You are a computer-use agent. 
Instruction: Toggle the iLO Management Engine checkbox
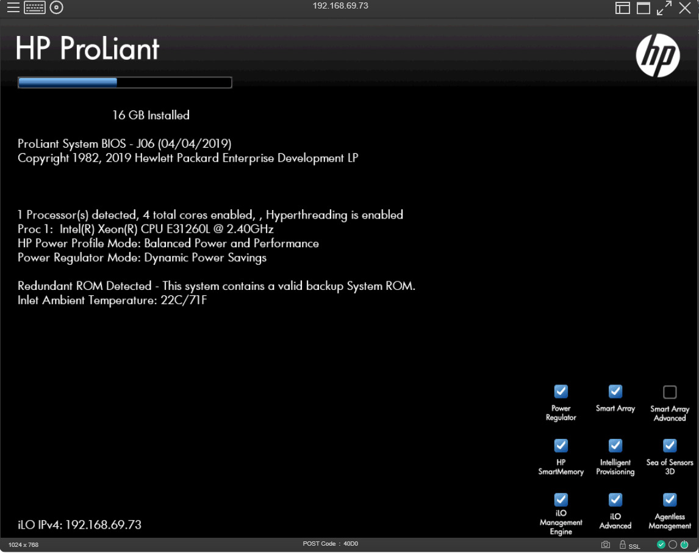561,499
